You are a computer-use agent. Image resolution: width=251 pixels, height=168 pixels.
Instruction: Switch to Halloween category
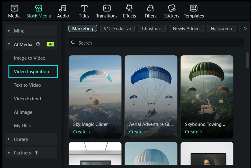pyautogui.click(x=221, y=28)
